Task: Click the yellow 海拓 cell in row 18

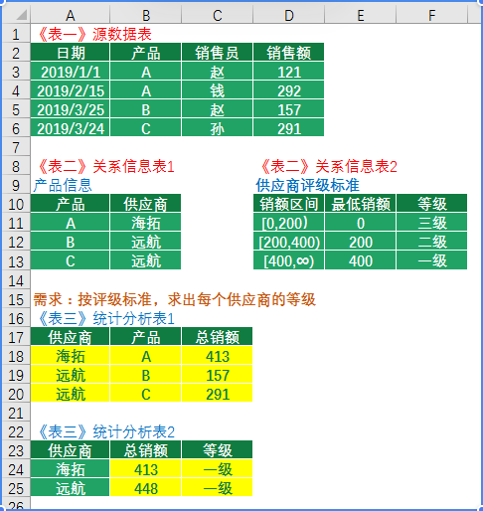Action: pyautogui.click(x=70, y=356)
